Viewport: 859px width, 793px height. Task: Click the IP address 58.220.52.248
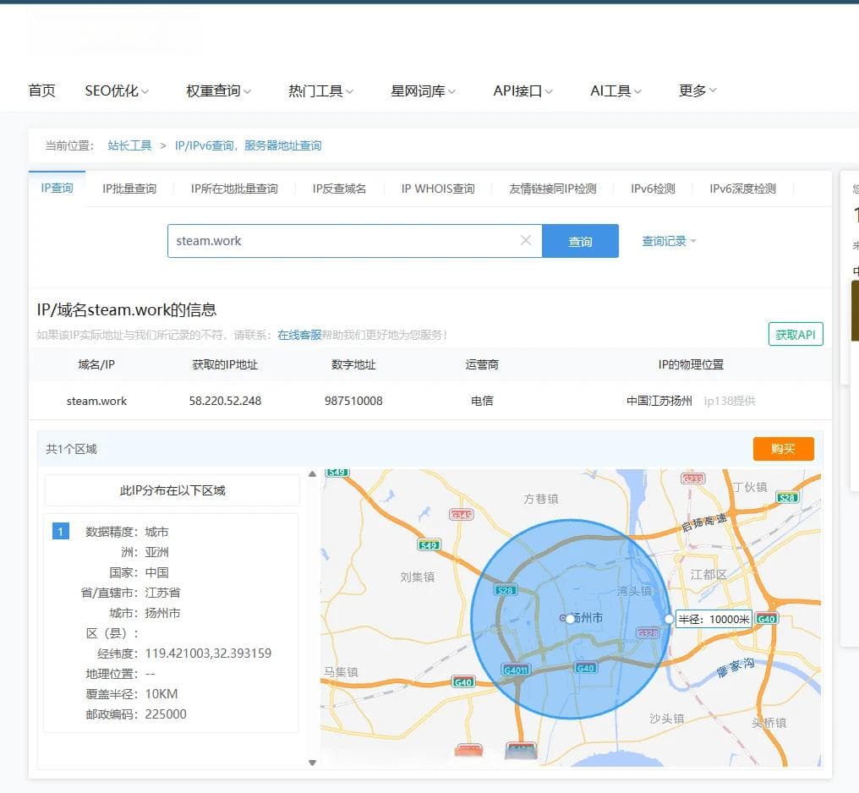pos(225,401)
